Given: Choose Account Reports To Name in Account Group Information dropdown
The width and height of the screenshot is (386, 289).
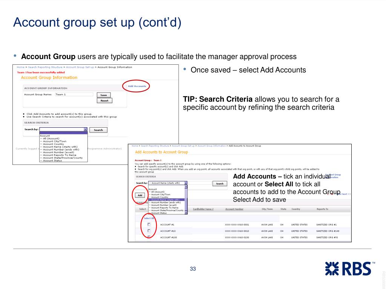Looking at the screenshot, I should pos(60,155).
